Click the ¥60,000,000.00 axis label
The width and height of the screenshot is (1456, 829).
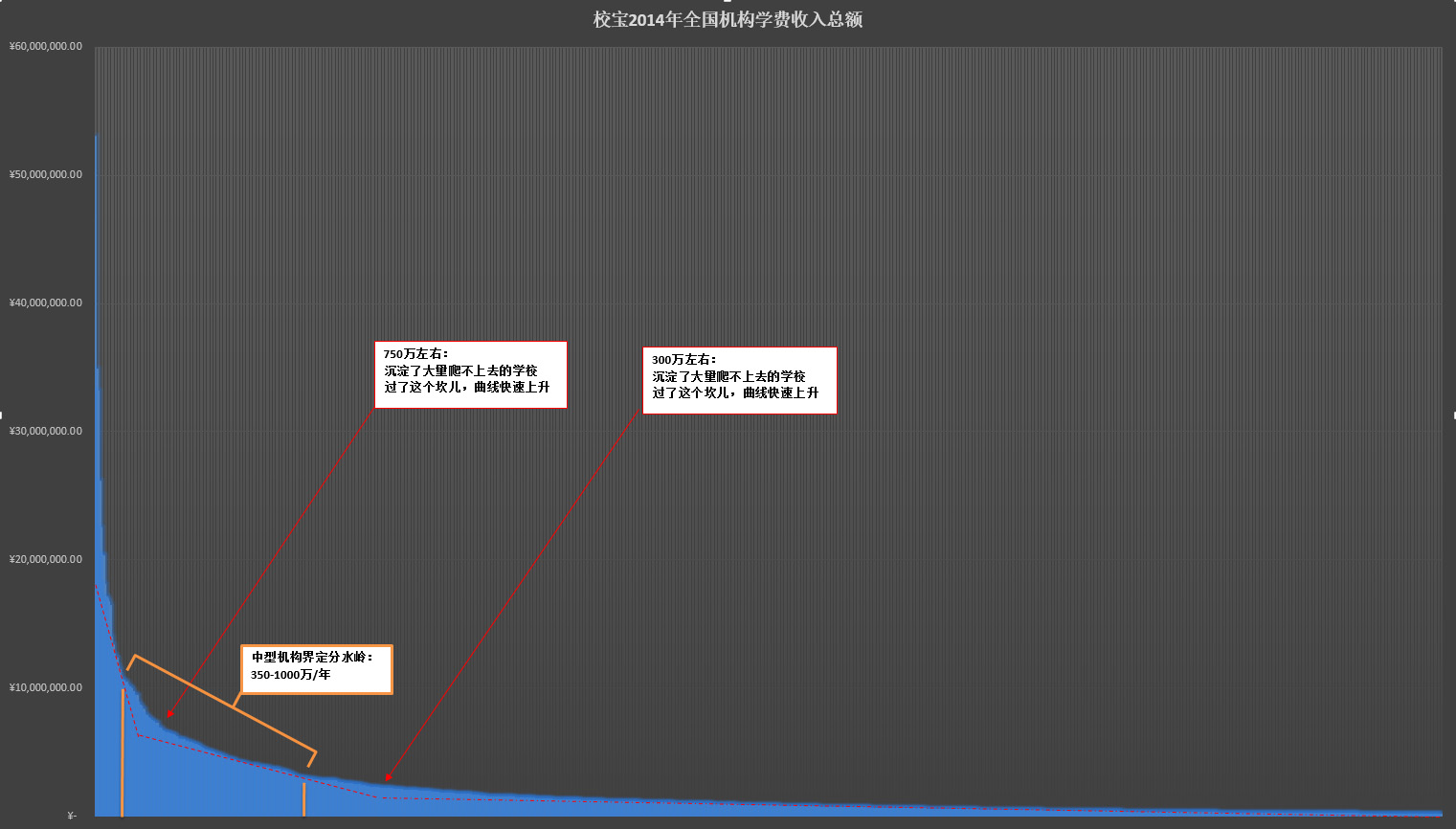[x=46, y=47]
